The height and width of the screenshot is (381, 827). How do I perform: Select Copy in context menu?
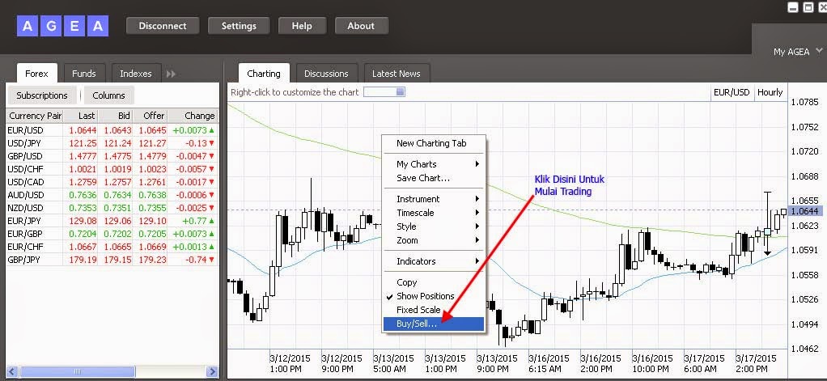click(433, 282)
